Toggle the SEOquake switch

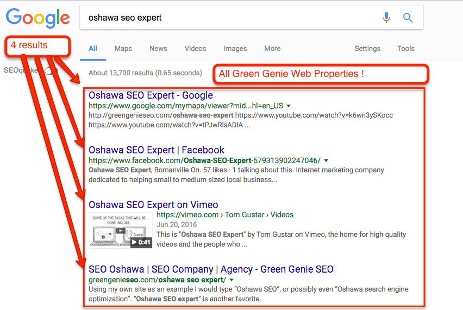(52, 70)
